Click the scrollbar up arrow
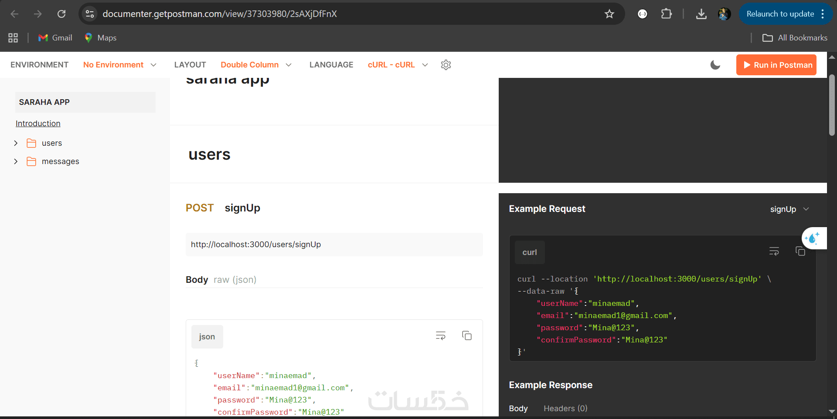 coord(832,57)
